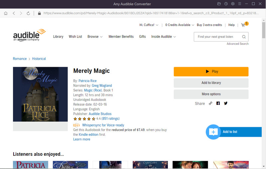266x169 pixels.
Task: Open Magic (Rice) series link
Action: click(x=93, y=90)
